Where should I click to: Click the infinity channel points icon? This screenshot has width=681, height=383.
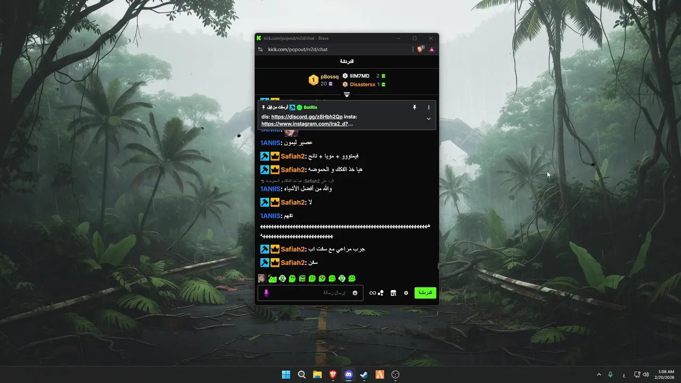(x=376, y=293)
